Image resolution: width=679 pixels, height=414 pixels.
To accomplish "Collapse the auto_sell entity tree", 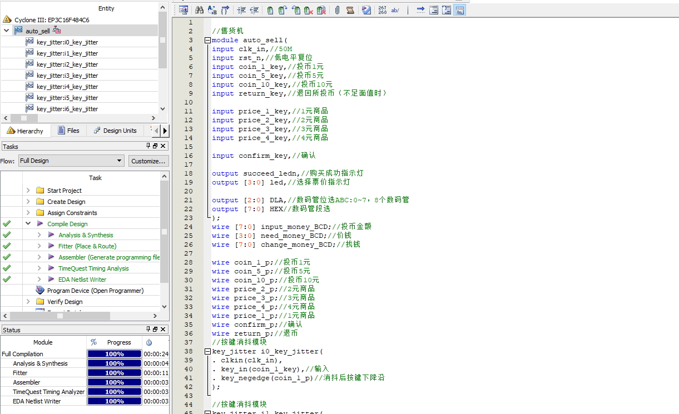I will click(7, 31).
